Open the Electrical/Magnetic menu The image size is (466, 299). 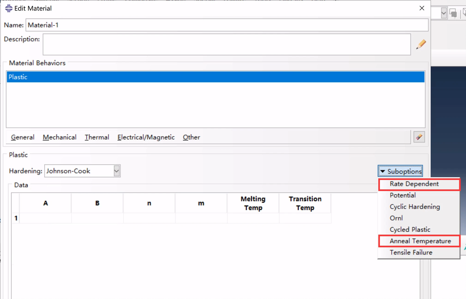(x=146, y=137)
